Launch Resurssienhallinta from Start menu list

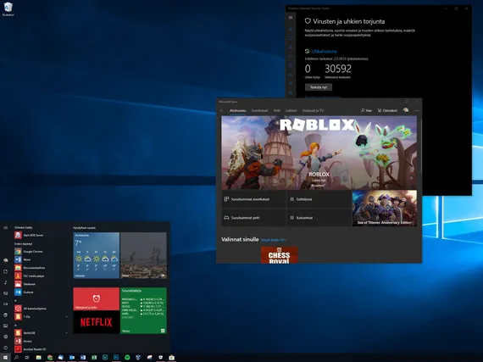tap(41, 268)
